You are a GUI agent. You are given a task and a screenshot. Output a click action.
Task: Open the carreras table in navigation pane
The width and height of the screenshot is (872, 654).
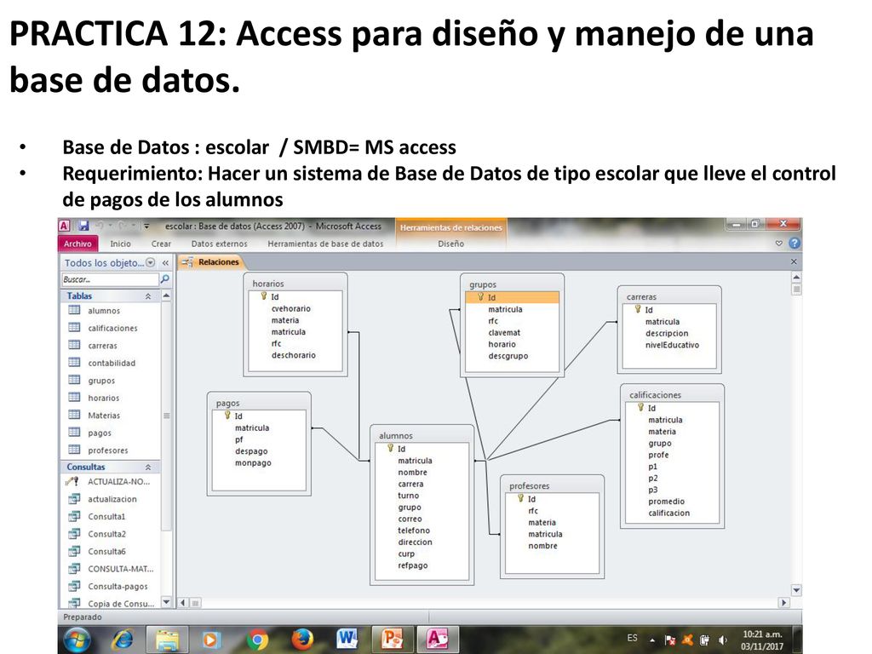(102, 346)
